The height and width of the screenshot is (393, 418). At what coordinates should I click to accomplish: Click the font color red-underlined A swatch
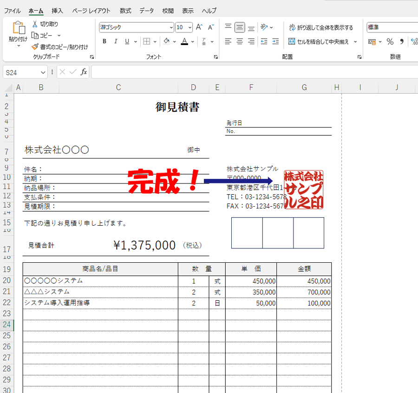[x=184, y=42]
